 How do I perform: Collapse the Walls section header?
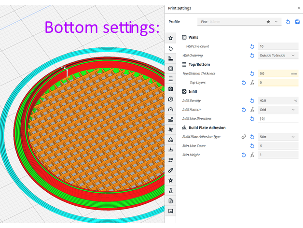tap(193, 37)
